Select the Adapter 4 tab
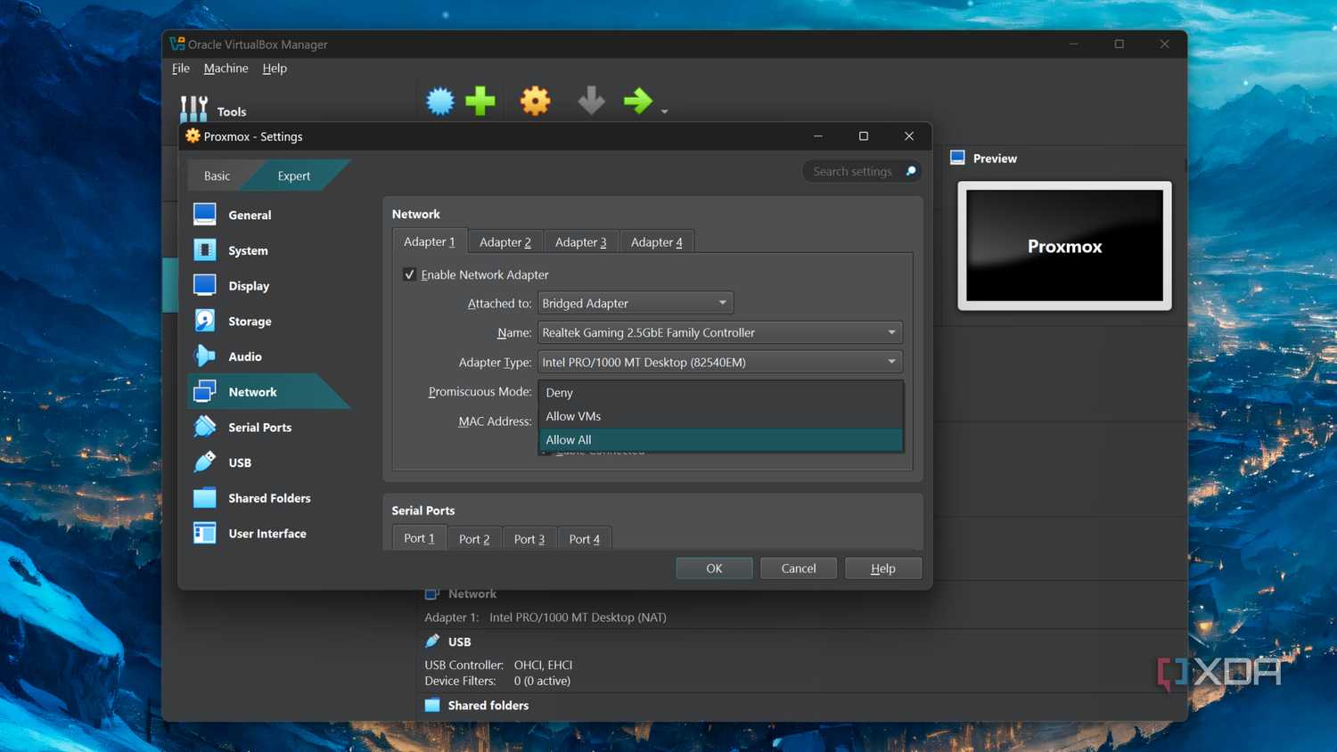The width and height of the screenshot is (1337, 752). 657,242
